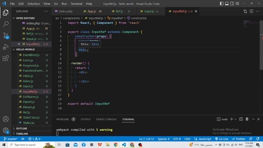Image resolution: width=263 pixels, height=148 pixels.
Task: Open notifications bell in status bar
Action: 258,139
